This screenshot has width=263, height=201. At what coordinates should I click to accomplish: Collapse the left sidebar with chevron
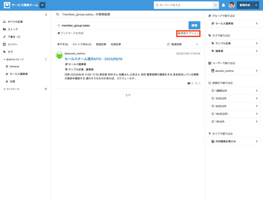click(x=46, y=15)
